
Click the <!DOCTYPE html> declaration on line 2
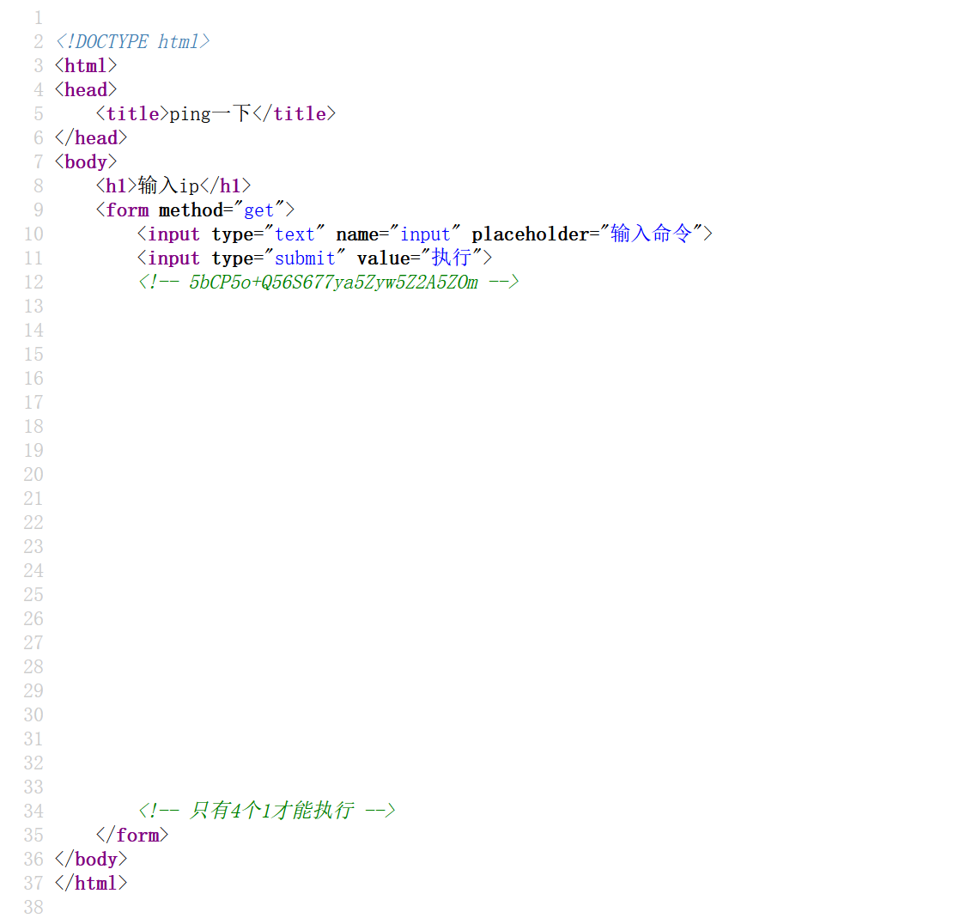[x=132, y=41]
